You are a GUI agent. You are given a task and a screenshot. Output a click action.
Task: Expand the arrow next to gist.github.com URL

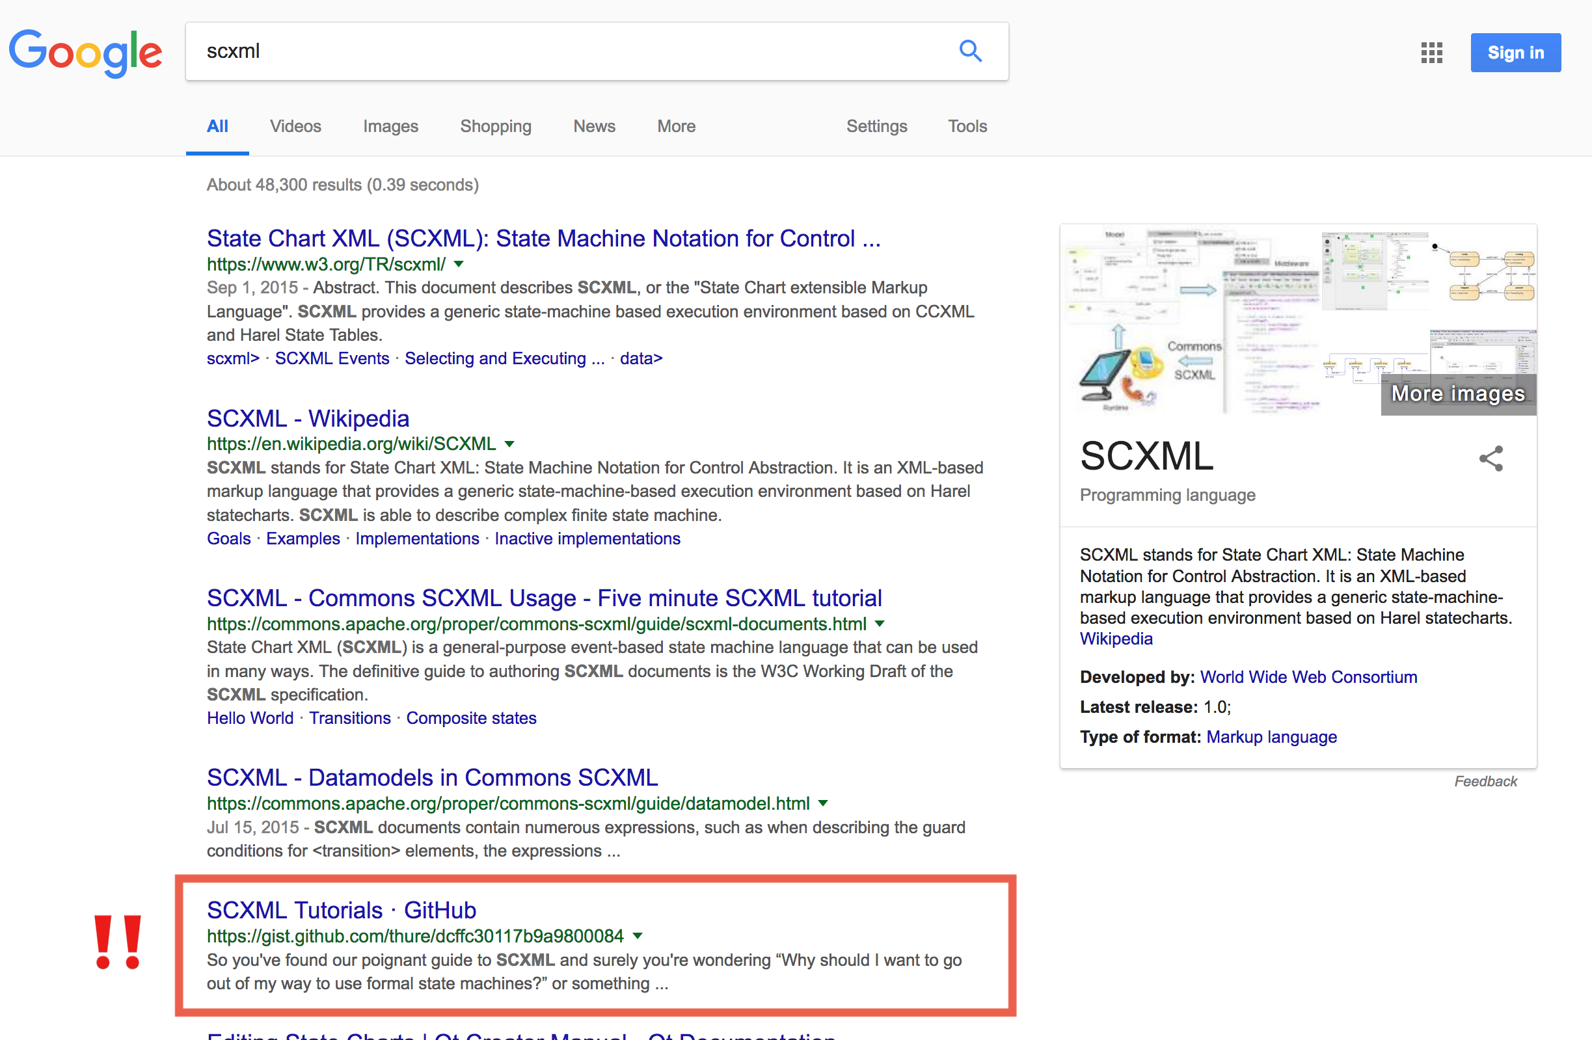(638, 937)
